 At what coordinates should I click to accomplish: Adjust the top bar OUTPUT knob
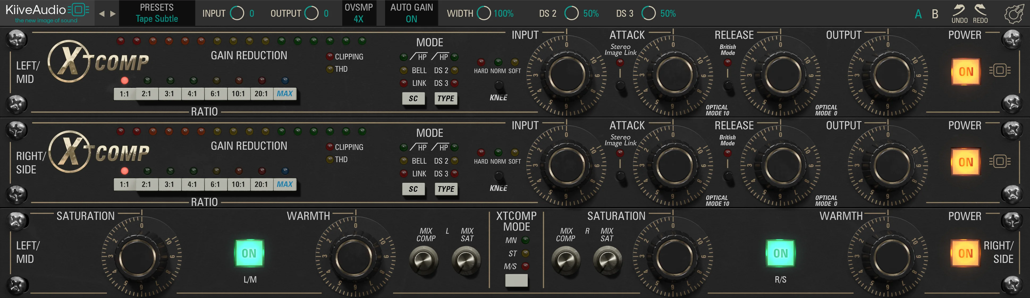311,13
